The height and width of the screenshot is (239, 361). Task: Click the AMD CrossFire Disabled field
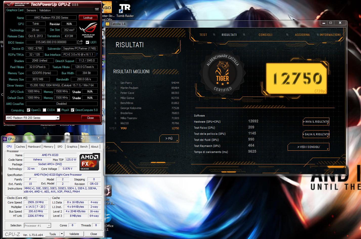(x=62, y=104)
